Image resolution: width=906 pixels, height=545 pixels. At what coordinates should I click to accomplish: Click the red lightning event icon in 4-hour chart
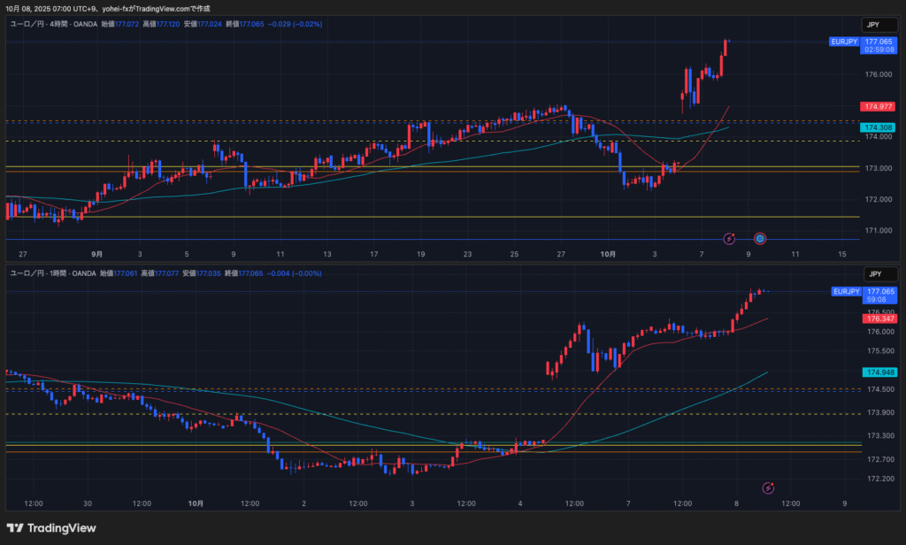[x=729, y=238]
